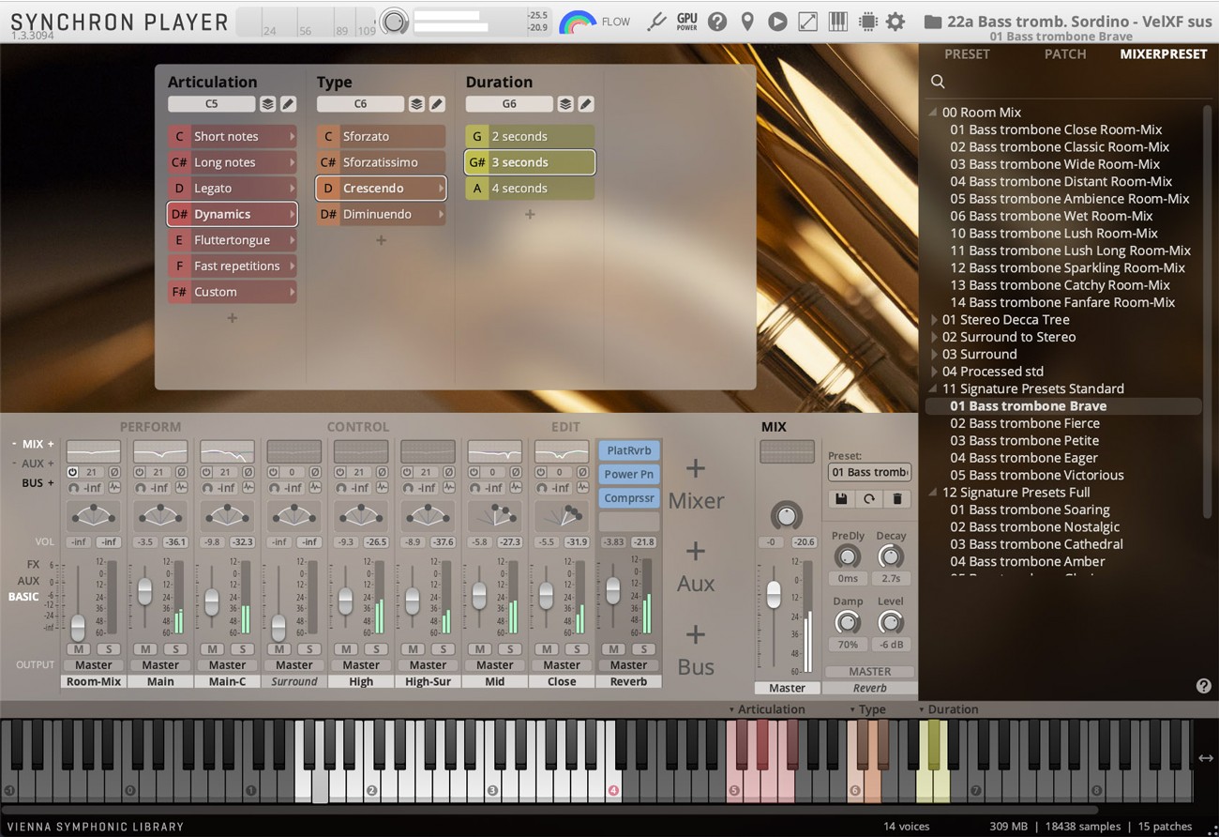Expand the 04 Processed std folder
Screen dimensions: 1219x837
coord(933,372)
